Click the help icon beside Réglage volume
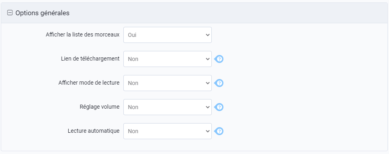 (x=219, y=107)
